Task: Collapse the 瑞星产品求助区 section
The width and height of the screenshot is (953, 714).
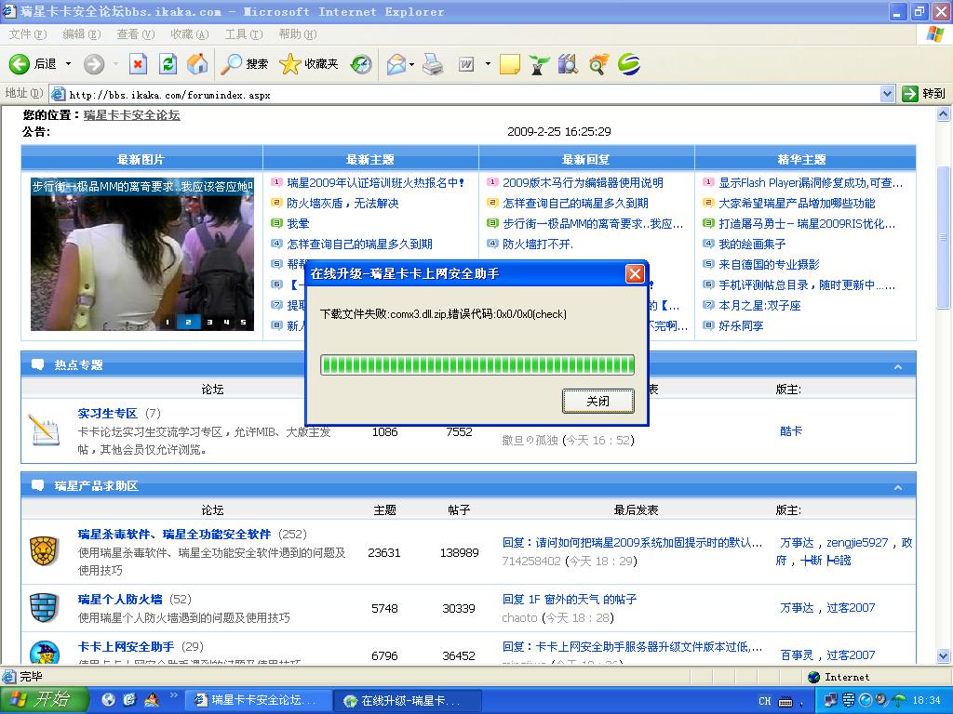Action: click(x=898, y=487)
